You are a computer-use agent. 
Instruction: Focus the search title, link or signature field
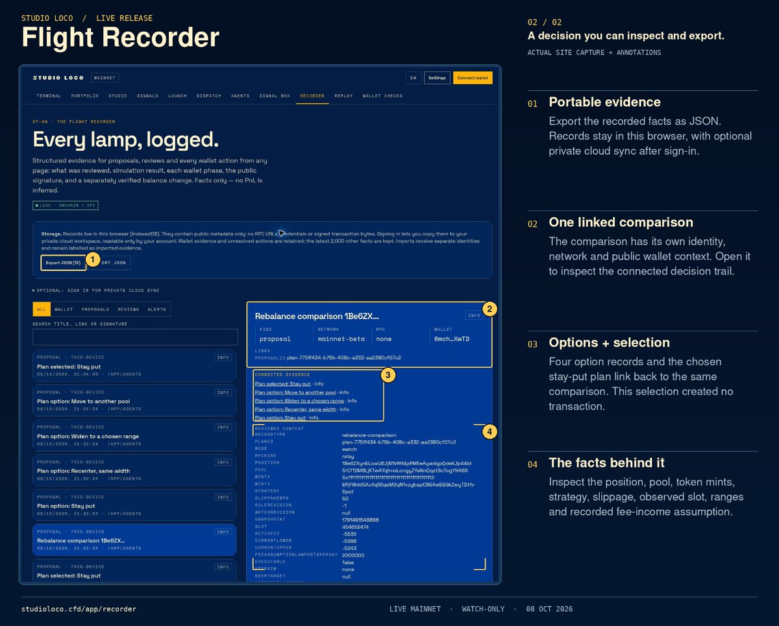(x=135, y=337)
